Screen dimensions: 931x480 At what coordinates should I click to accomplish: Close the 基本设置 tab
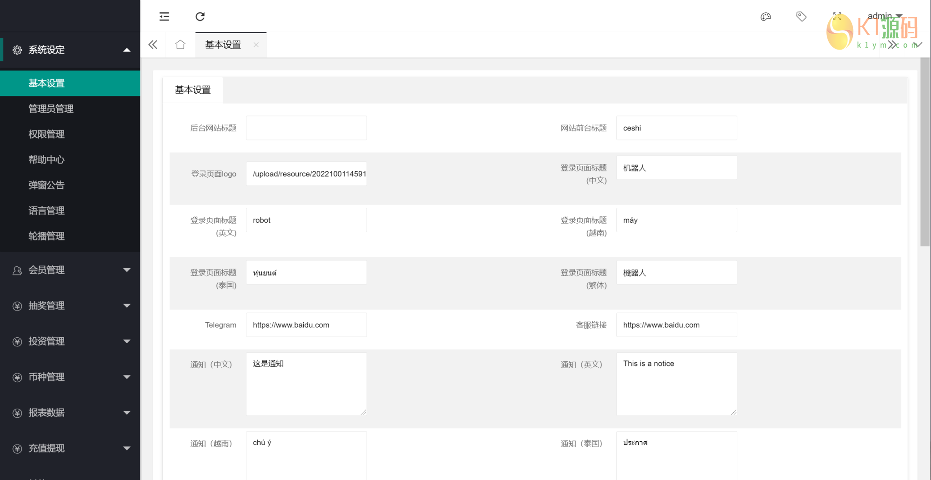coord(256,45)
